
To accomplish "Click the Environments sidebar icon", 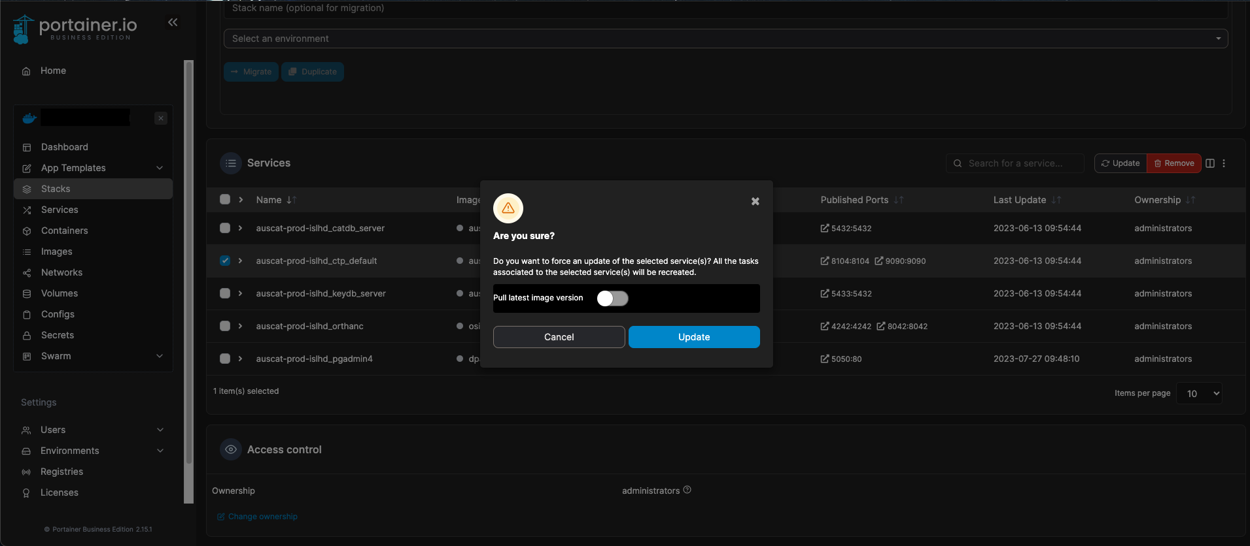I will point(26,451).
